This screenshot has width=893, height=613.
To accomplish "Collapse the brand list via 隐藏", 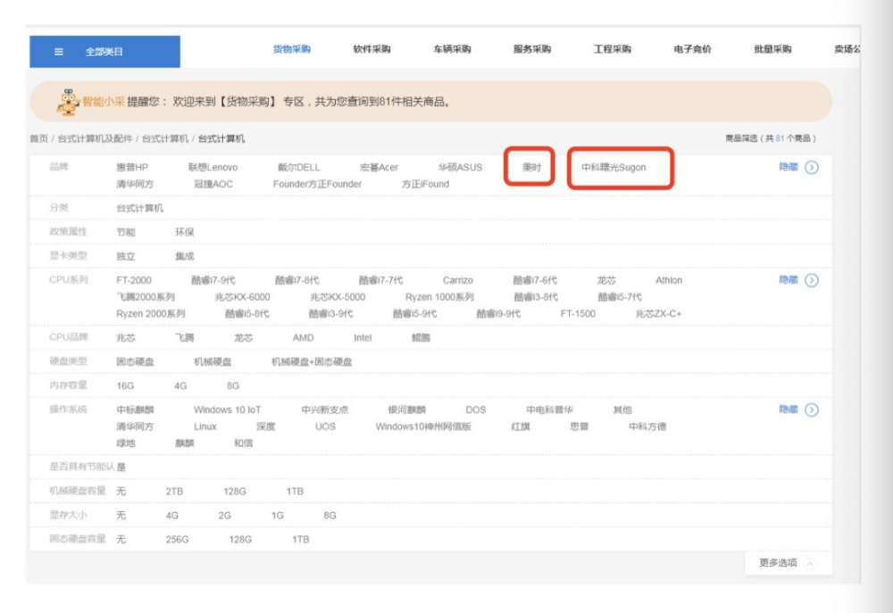I will pyautogui.click(x=789, y=167).
